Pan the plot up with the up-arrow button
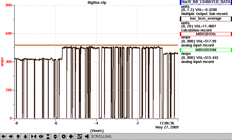Image resolution: width=232 pixels, height=140 pixels. click(x=18, y=137)
